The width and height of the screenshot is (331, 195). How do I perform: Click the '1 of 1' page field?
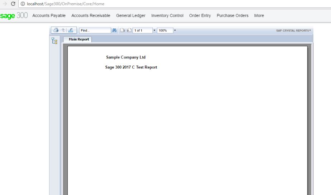pos(143,30)
